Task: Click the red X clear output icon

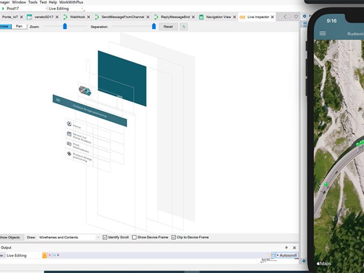Action: [50, 255]
